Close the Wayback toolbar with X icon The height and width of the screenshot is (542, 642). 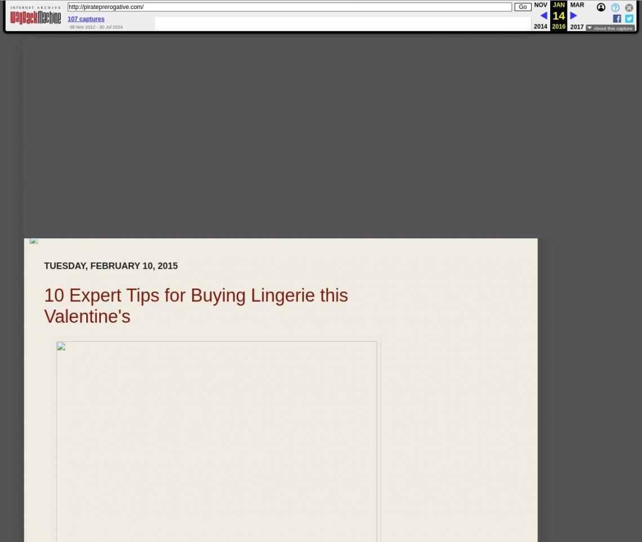pos(629,7)
